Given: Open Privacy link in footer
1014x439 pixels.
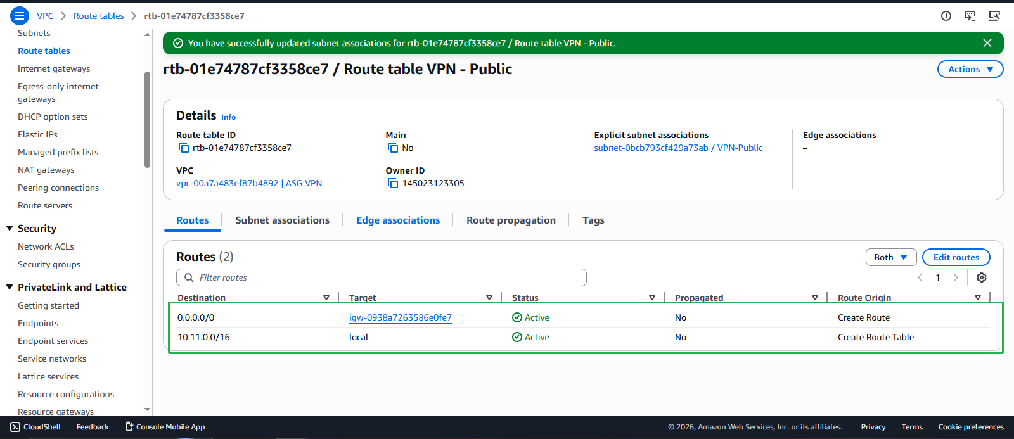Looking at the screenshot, I should point(873,427).
